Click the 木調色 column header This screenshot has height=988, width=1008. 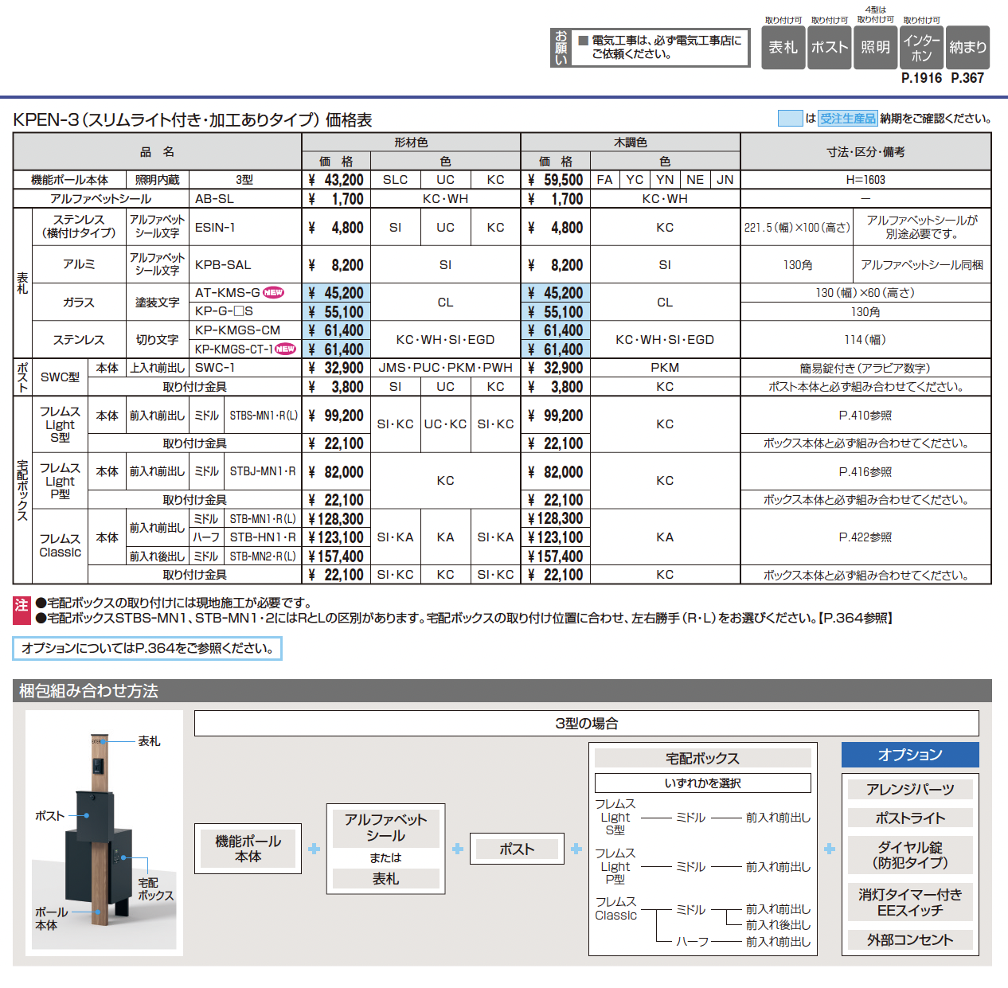[x=631, y=143]
